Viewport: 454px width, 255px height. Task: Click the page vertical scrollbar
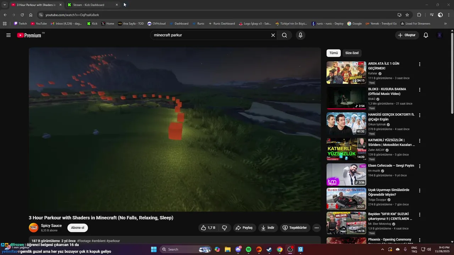coord(452,74)
